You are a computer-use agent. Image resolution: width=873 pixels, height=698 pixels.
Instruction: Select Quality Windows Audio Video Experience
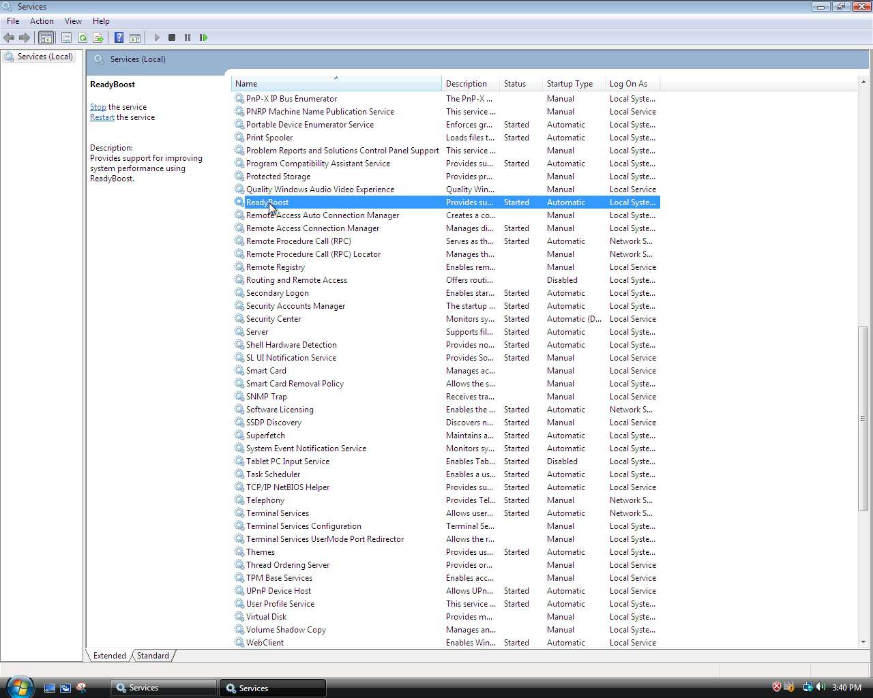[445, 189]
